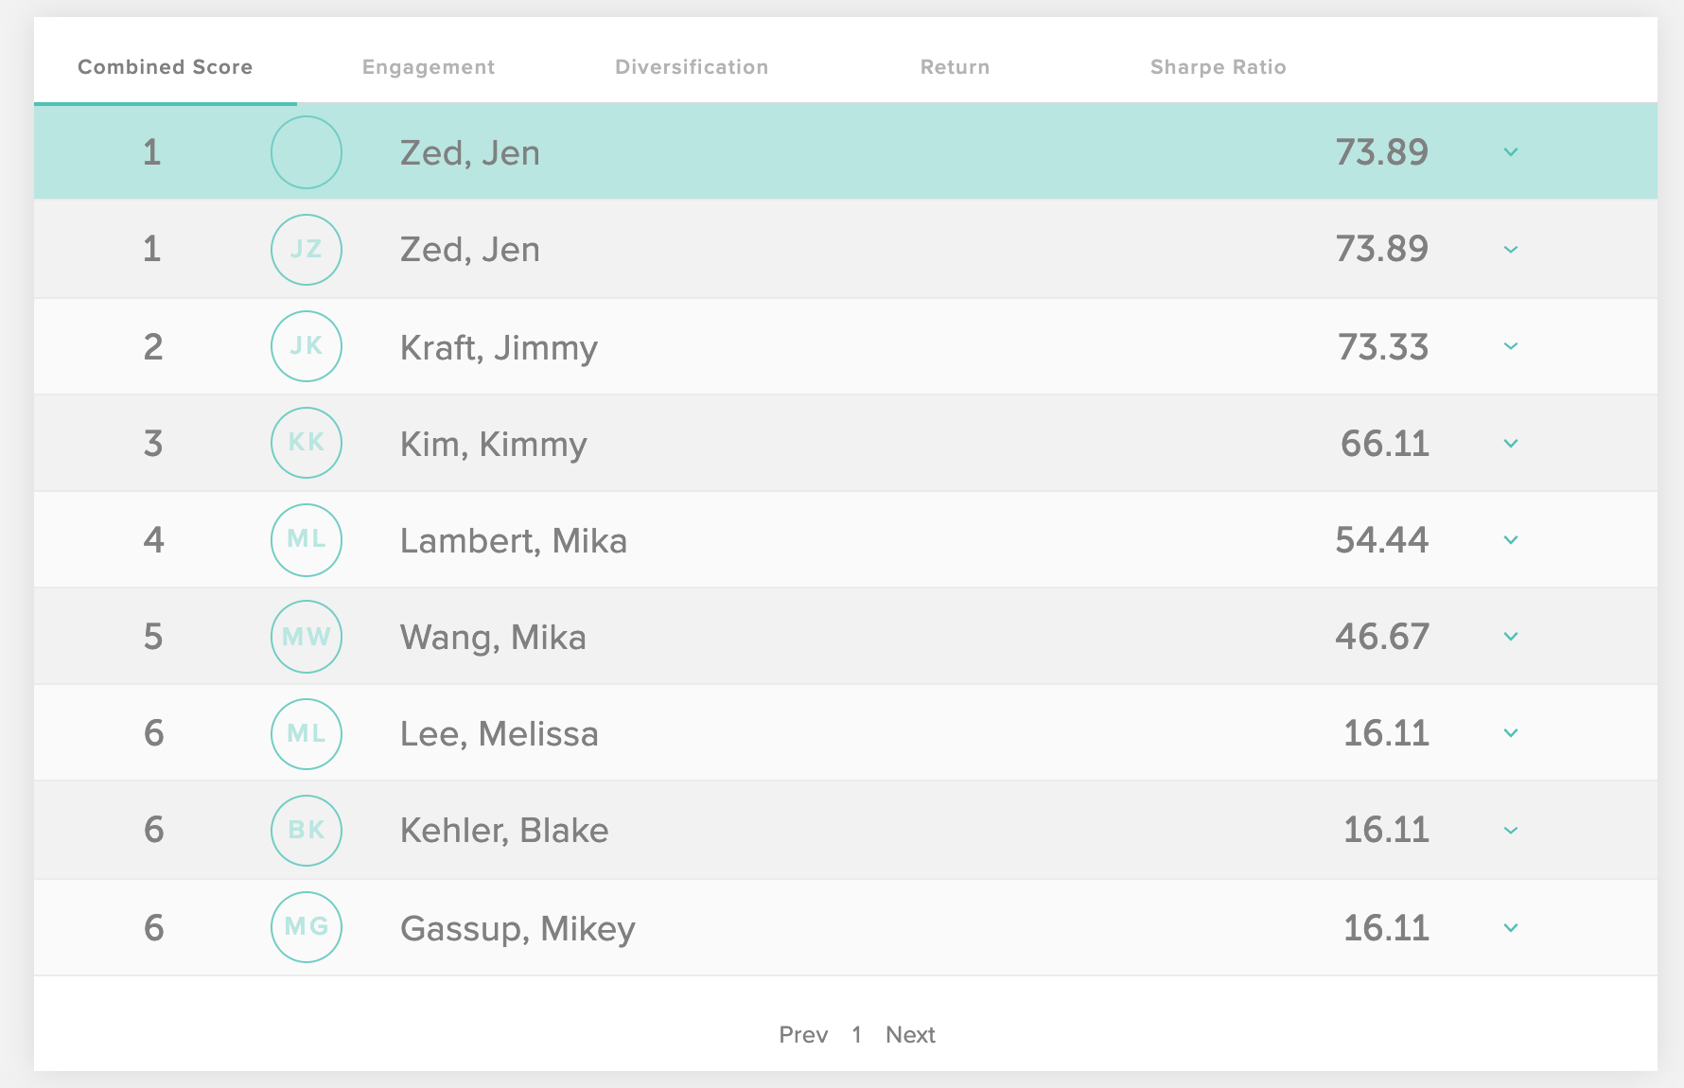Click the ML avatar beside Lee, Melissa
The width and height of the screenshot is (1684, 1088).
307,733
